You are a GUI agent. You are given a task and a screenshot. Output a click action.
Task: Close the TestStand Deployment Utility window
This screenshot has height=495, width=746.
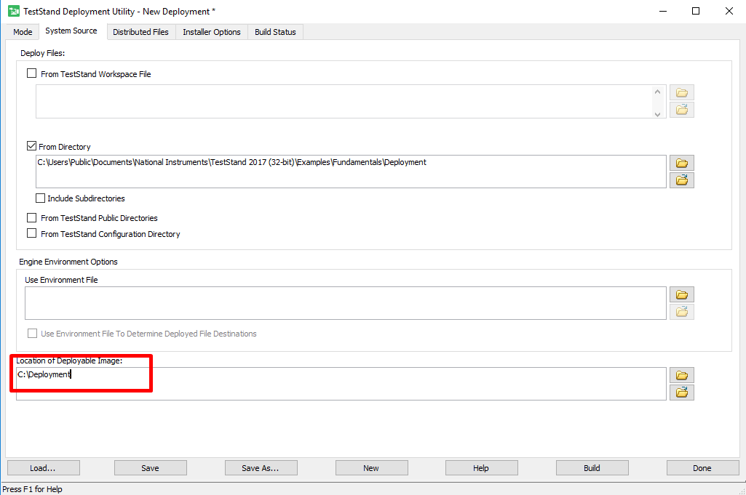click(x=729, y=11)
